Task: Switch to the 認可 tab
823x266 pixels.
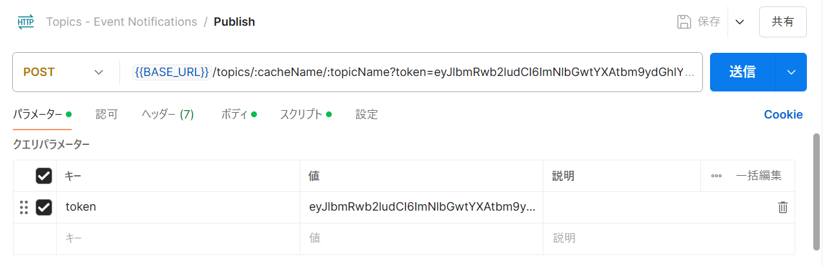Action: pyautogui.click(x=107, y=115)
